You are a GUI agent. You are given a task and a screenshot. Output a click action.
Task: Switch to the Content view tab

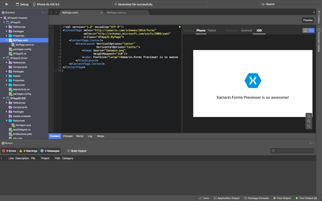tap(55, 136)
